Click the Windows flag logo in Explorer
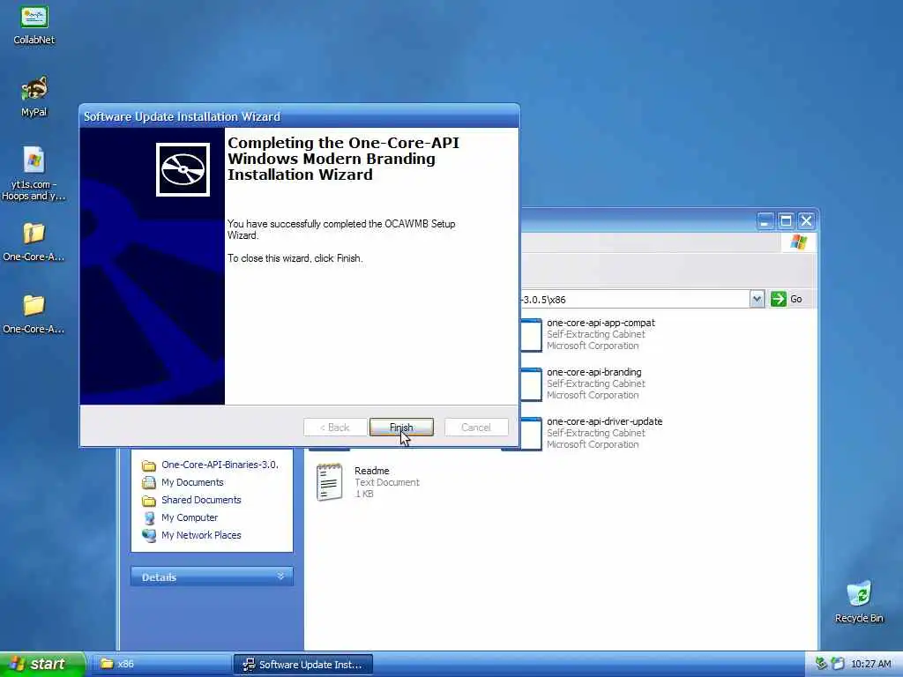This screenshot has width=903, height=677. [x=798, y=242]
